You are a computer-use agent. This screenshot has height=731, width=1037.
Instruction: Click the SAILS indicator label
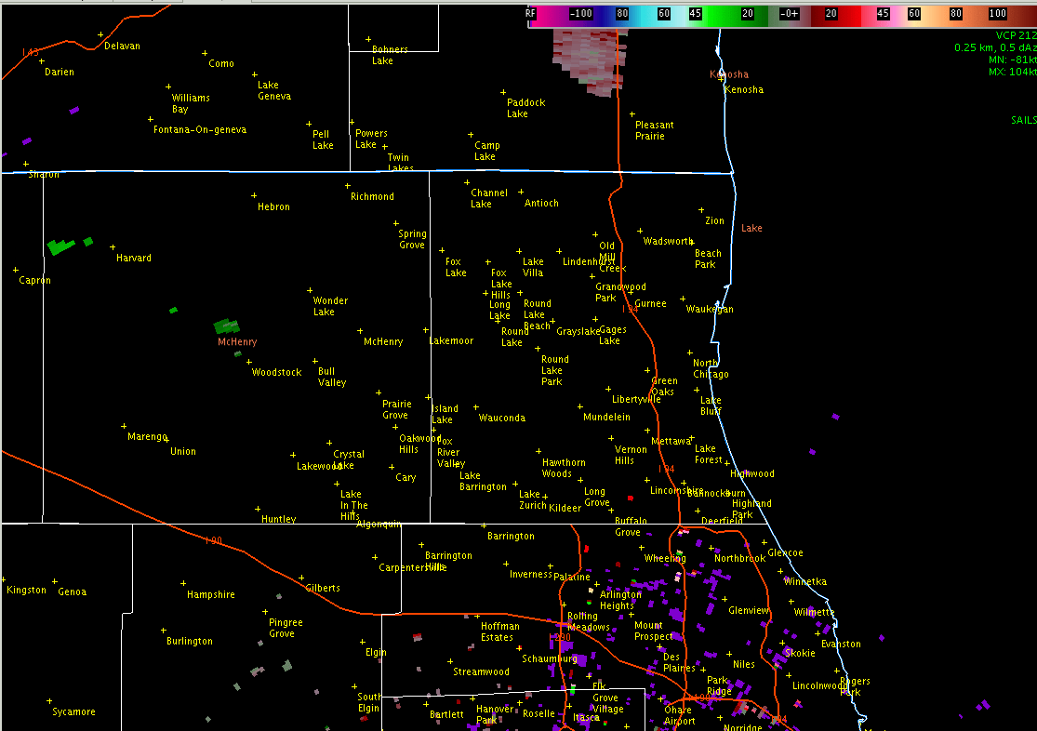1023,120
